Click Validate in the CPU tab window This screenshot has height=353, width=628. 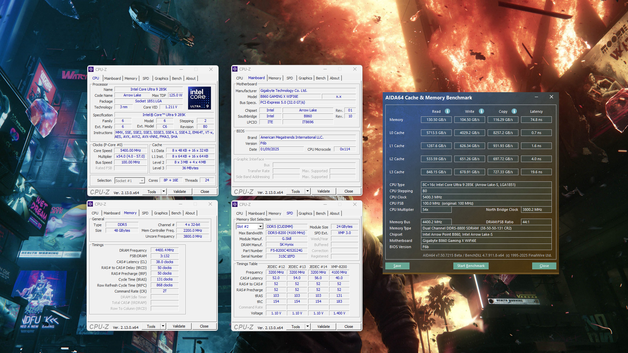pos(180,192)
